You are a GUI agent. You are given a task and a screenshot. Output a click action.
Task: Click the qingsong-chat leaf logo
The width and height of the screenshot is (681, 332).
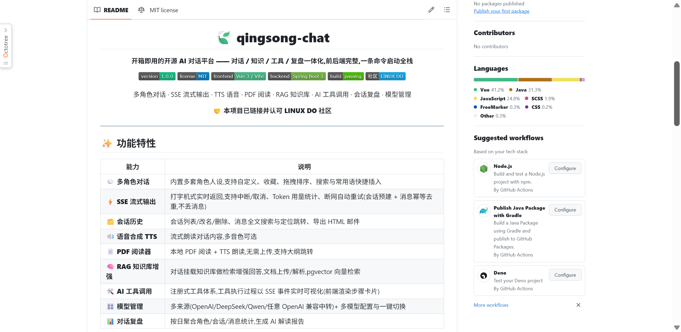[224, 38]
